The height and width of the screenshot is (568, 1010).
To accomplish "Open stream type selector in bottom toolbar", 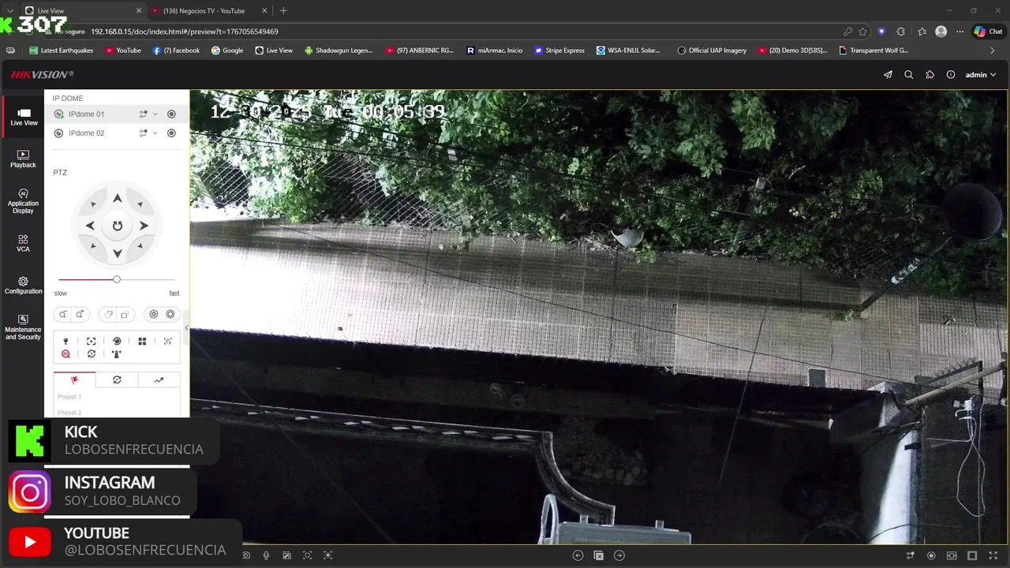I will pos(911,555).
